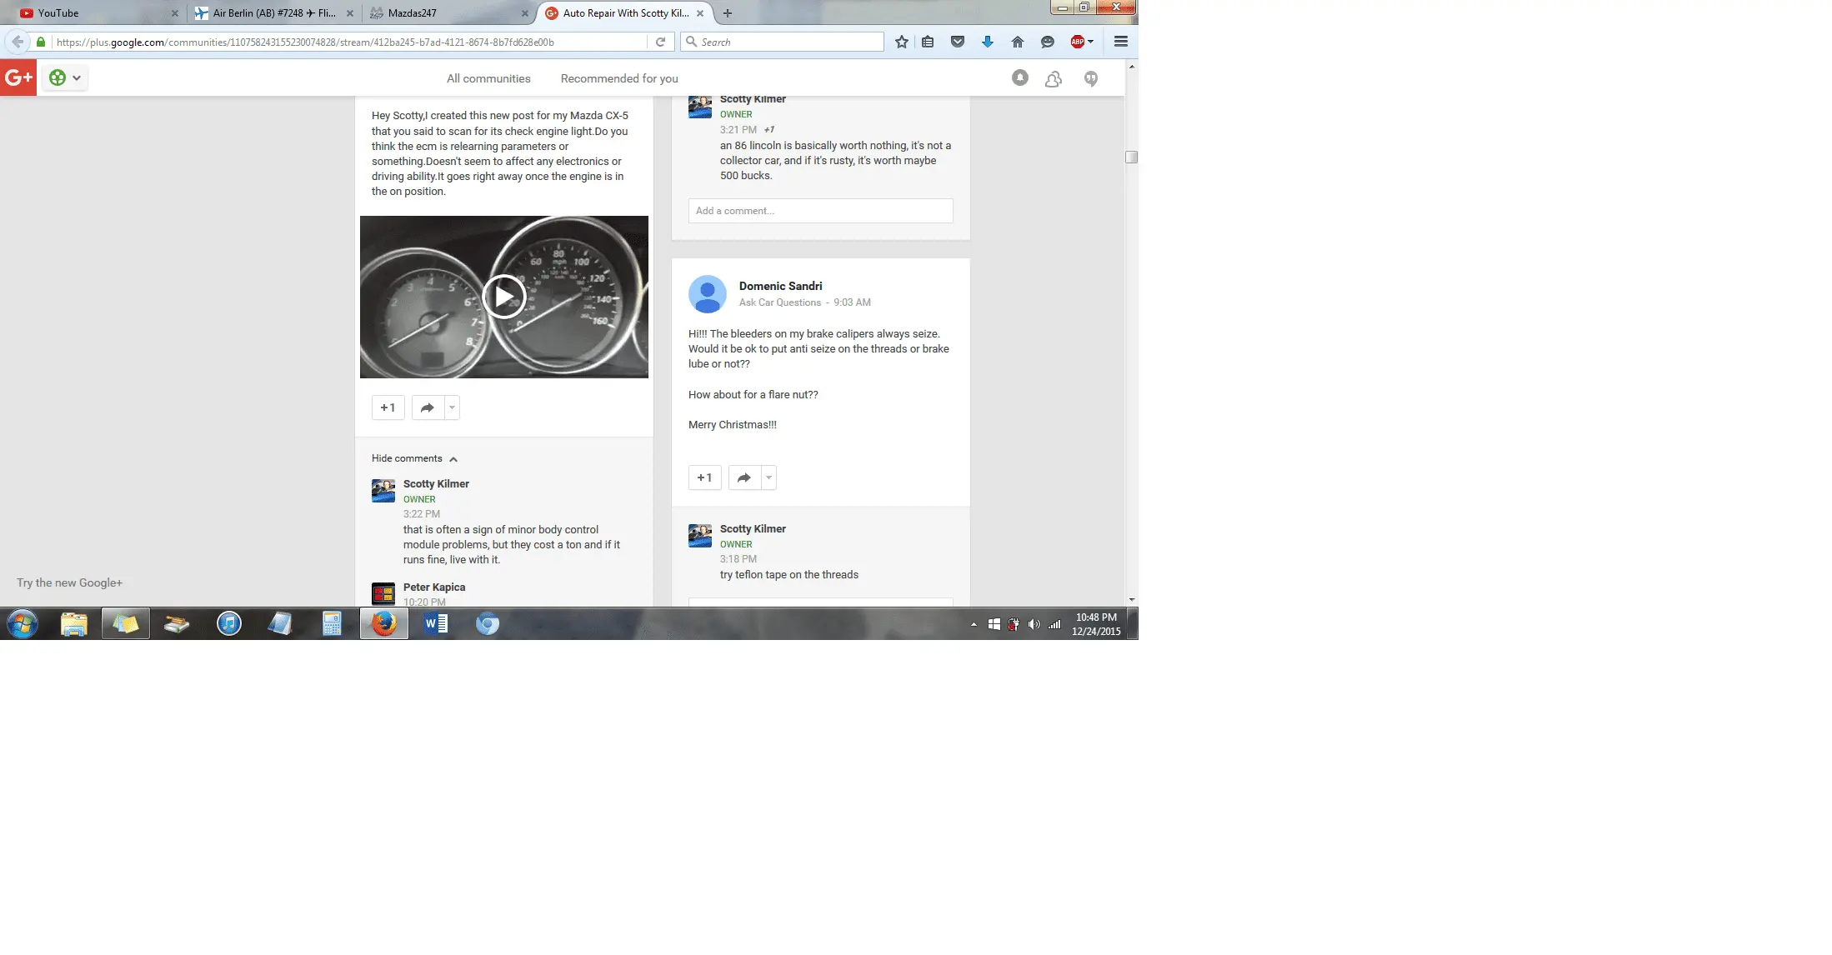Open the Google+ notifications bell
Viewport: 1832px width, 955px height.
click(1019, 77)
